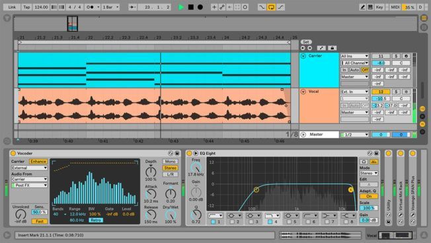Open Master 1/2 output dropdown
The height and width of the screenshot is (243, 431).
354,135
